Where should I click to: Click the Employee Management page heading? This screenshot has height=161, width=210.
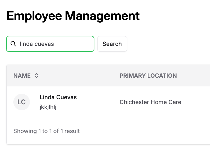[73, 16]
